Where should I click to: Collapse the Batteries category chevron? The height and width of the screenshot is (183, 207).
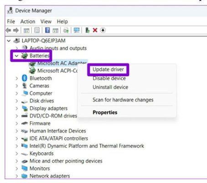16,56
